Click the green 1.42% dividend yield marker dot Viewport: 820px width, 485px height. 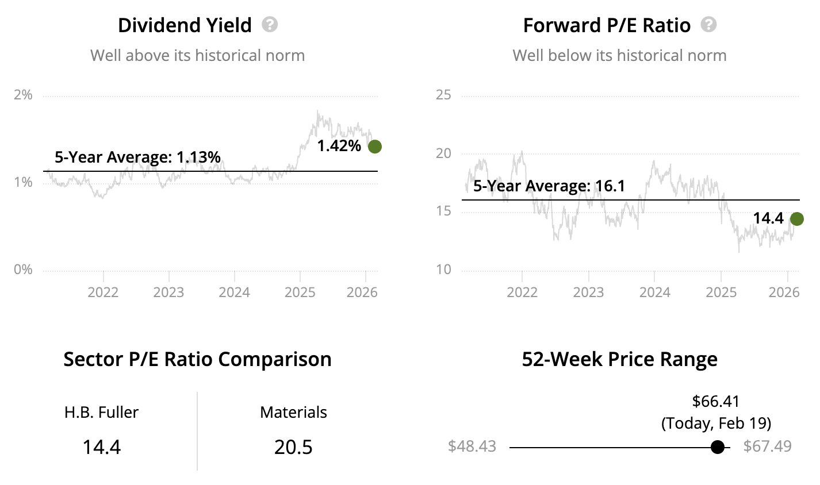pyautogui.click(x=374, y=147)
